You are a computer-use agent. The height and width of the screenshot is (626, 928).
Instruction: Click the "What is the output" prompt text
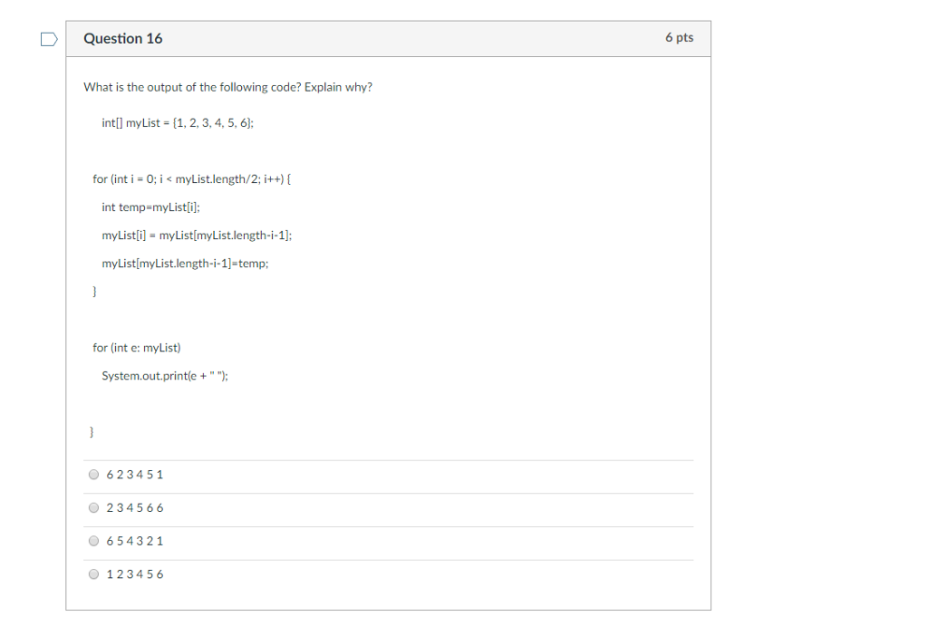click(227, 87)
